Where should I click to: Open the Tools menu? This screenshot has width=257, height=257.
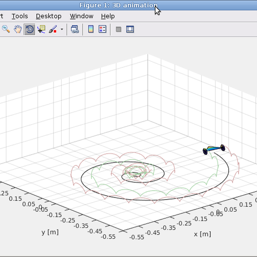coord(20,16)
